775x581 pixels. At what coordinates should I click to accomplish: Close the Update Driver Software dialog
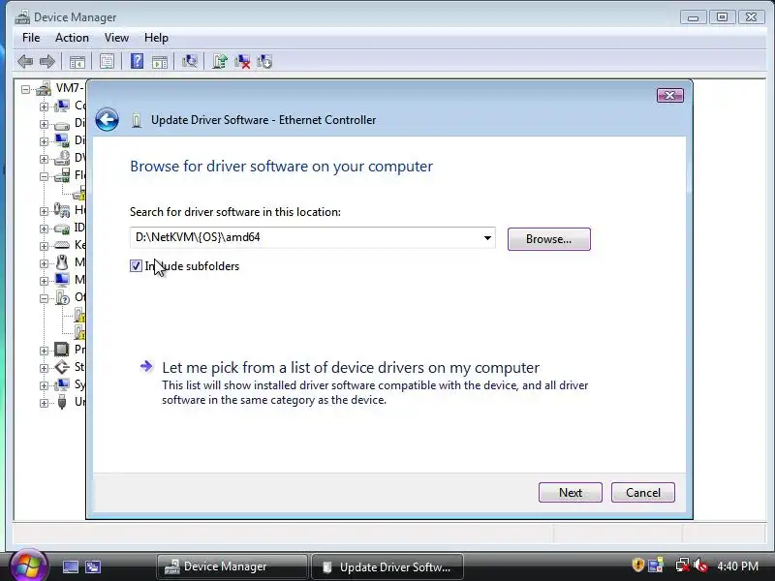point(670,95)
